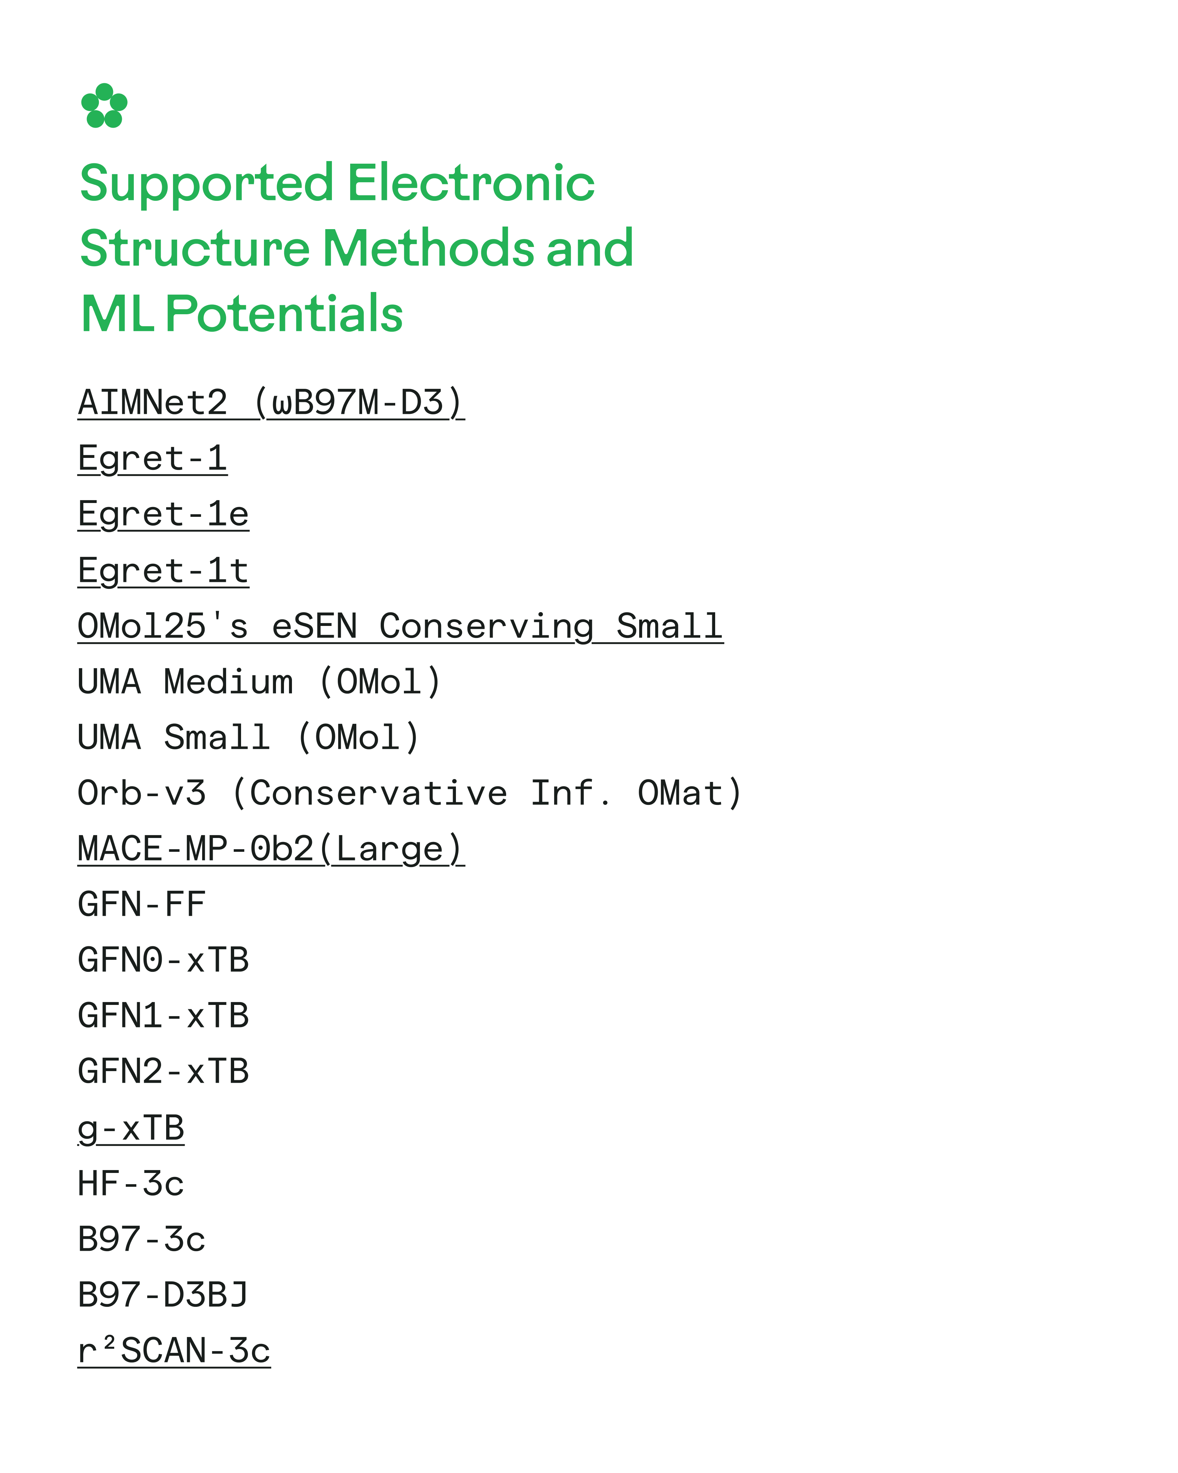
Task: Open the Egret-1 link
Action: 152,458
